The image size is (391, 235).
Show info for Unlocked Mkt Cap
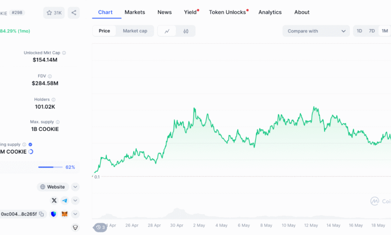pos(64,52)
